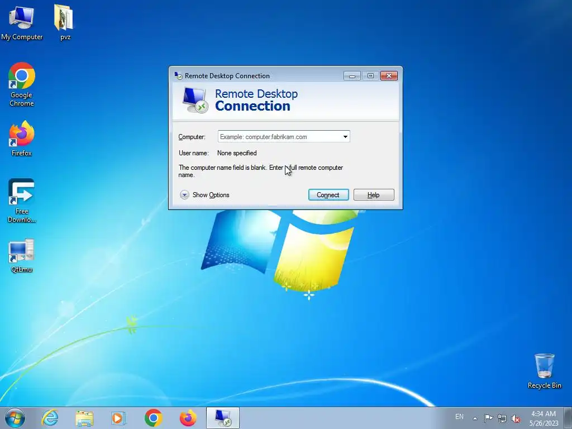Click the Help button
The height and width of the screenshot is (429, 572).
click(x=374, y=195)
